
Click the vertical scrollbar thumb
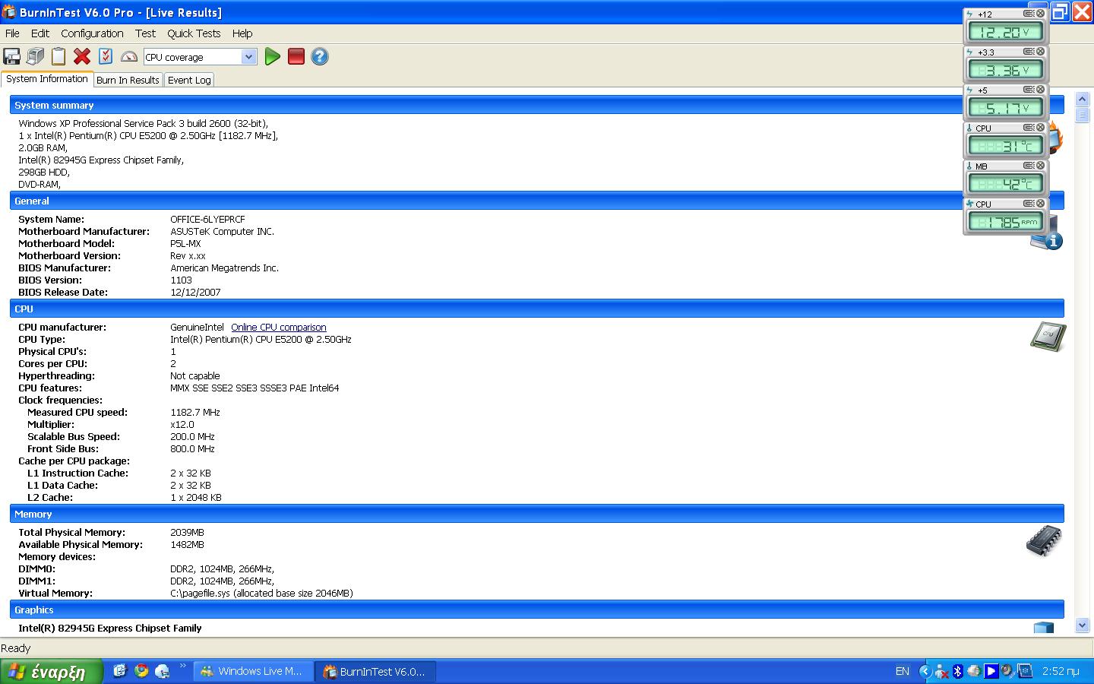point(1083,115)
